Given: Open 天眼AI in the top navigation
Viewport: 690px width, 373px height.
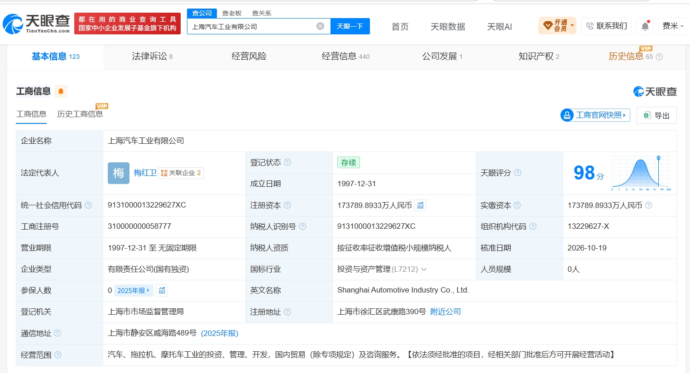Looking at the screenshot, I should [499, 27].
